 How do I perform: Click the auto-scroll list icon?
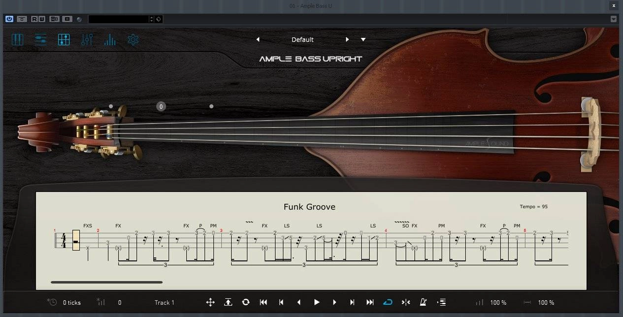tap(441, 302)
